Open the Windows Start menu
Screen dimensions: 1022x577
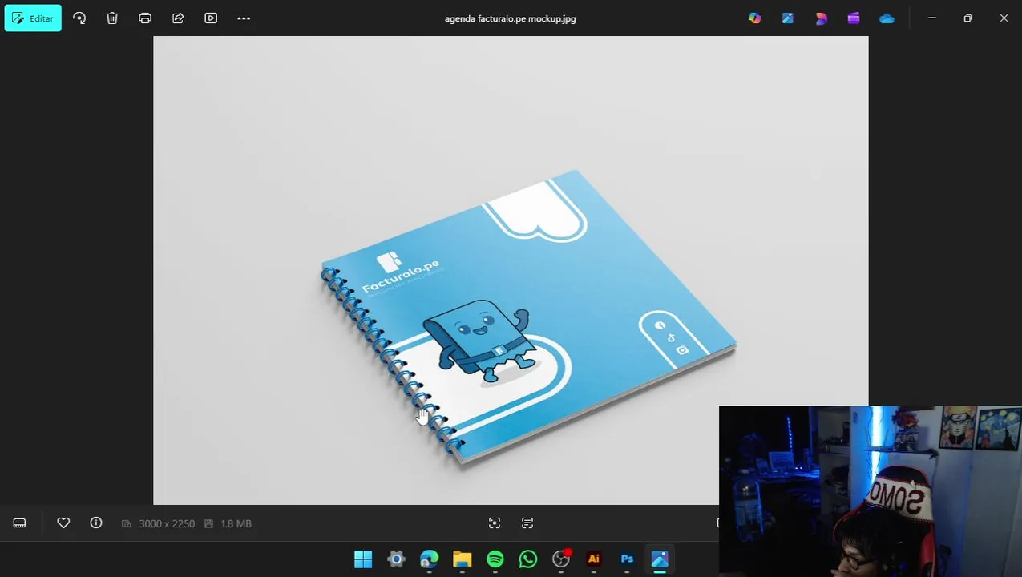point(363,559)
